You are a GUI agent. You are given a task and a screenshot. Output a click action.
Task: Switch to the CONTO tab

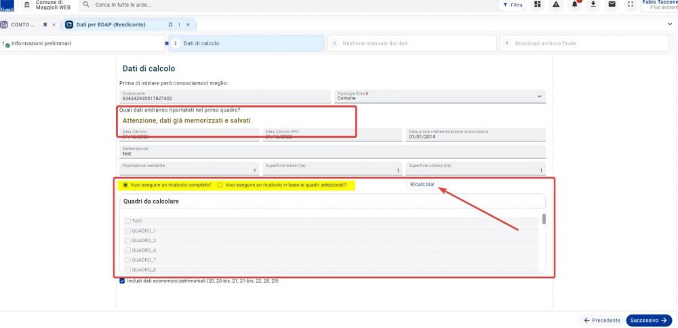[x=22, y=24]
